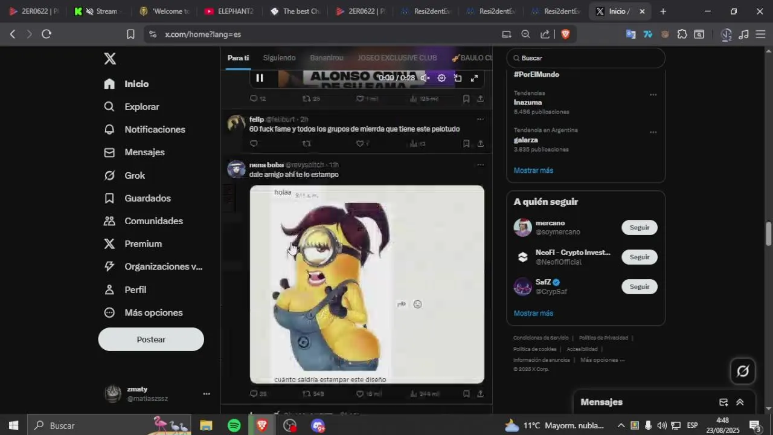Follow mercano
Screen dimensions: 773x435
(x=640, y=228)
